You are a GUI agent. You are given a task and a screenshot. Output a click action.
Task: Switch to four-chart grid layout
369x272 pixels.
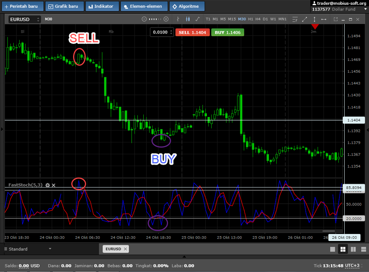click(343, 249)
